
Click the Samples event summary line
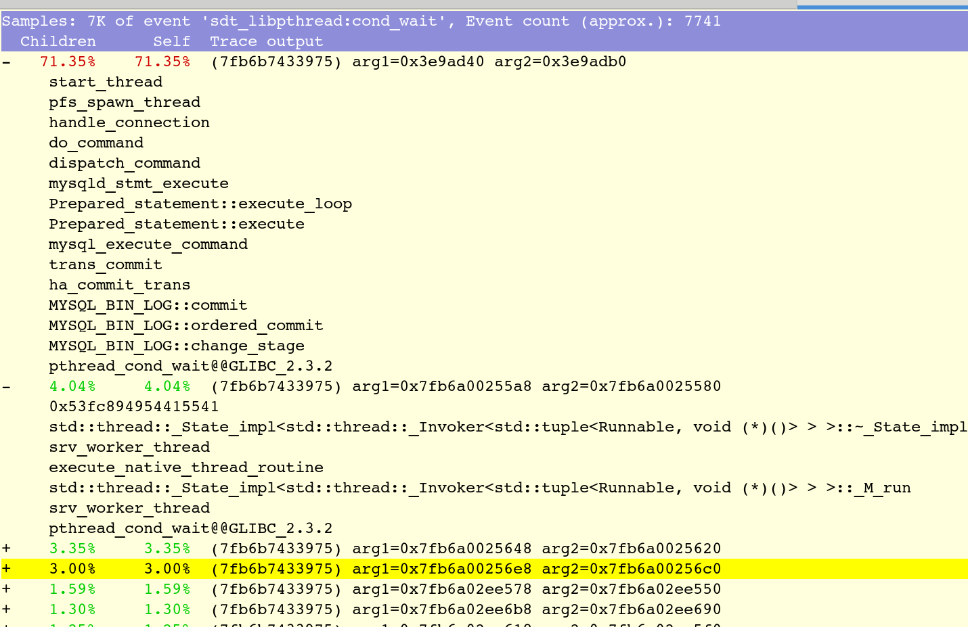point(361,21)
